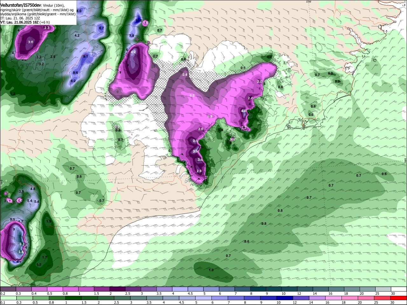Click the 8.6 value on the map
407x305 pixels.
click(21, 252)
